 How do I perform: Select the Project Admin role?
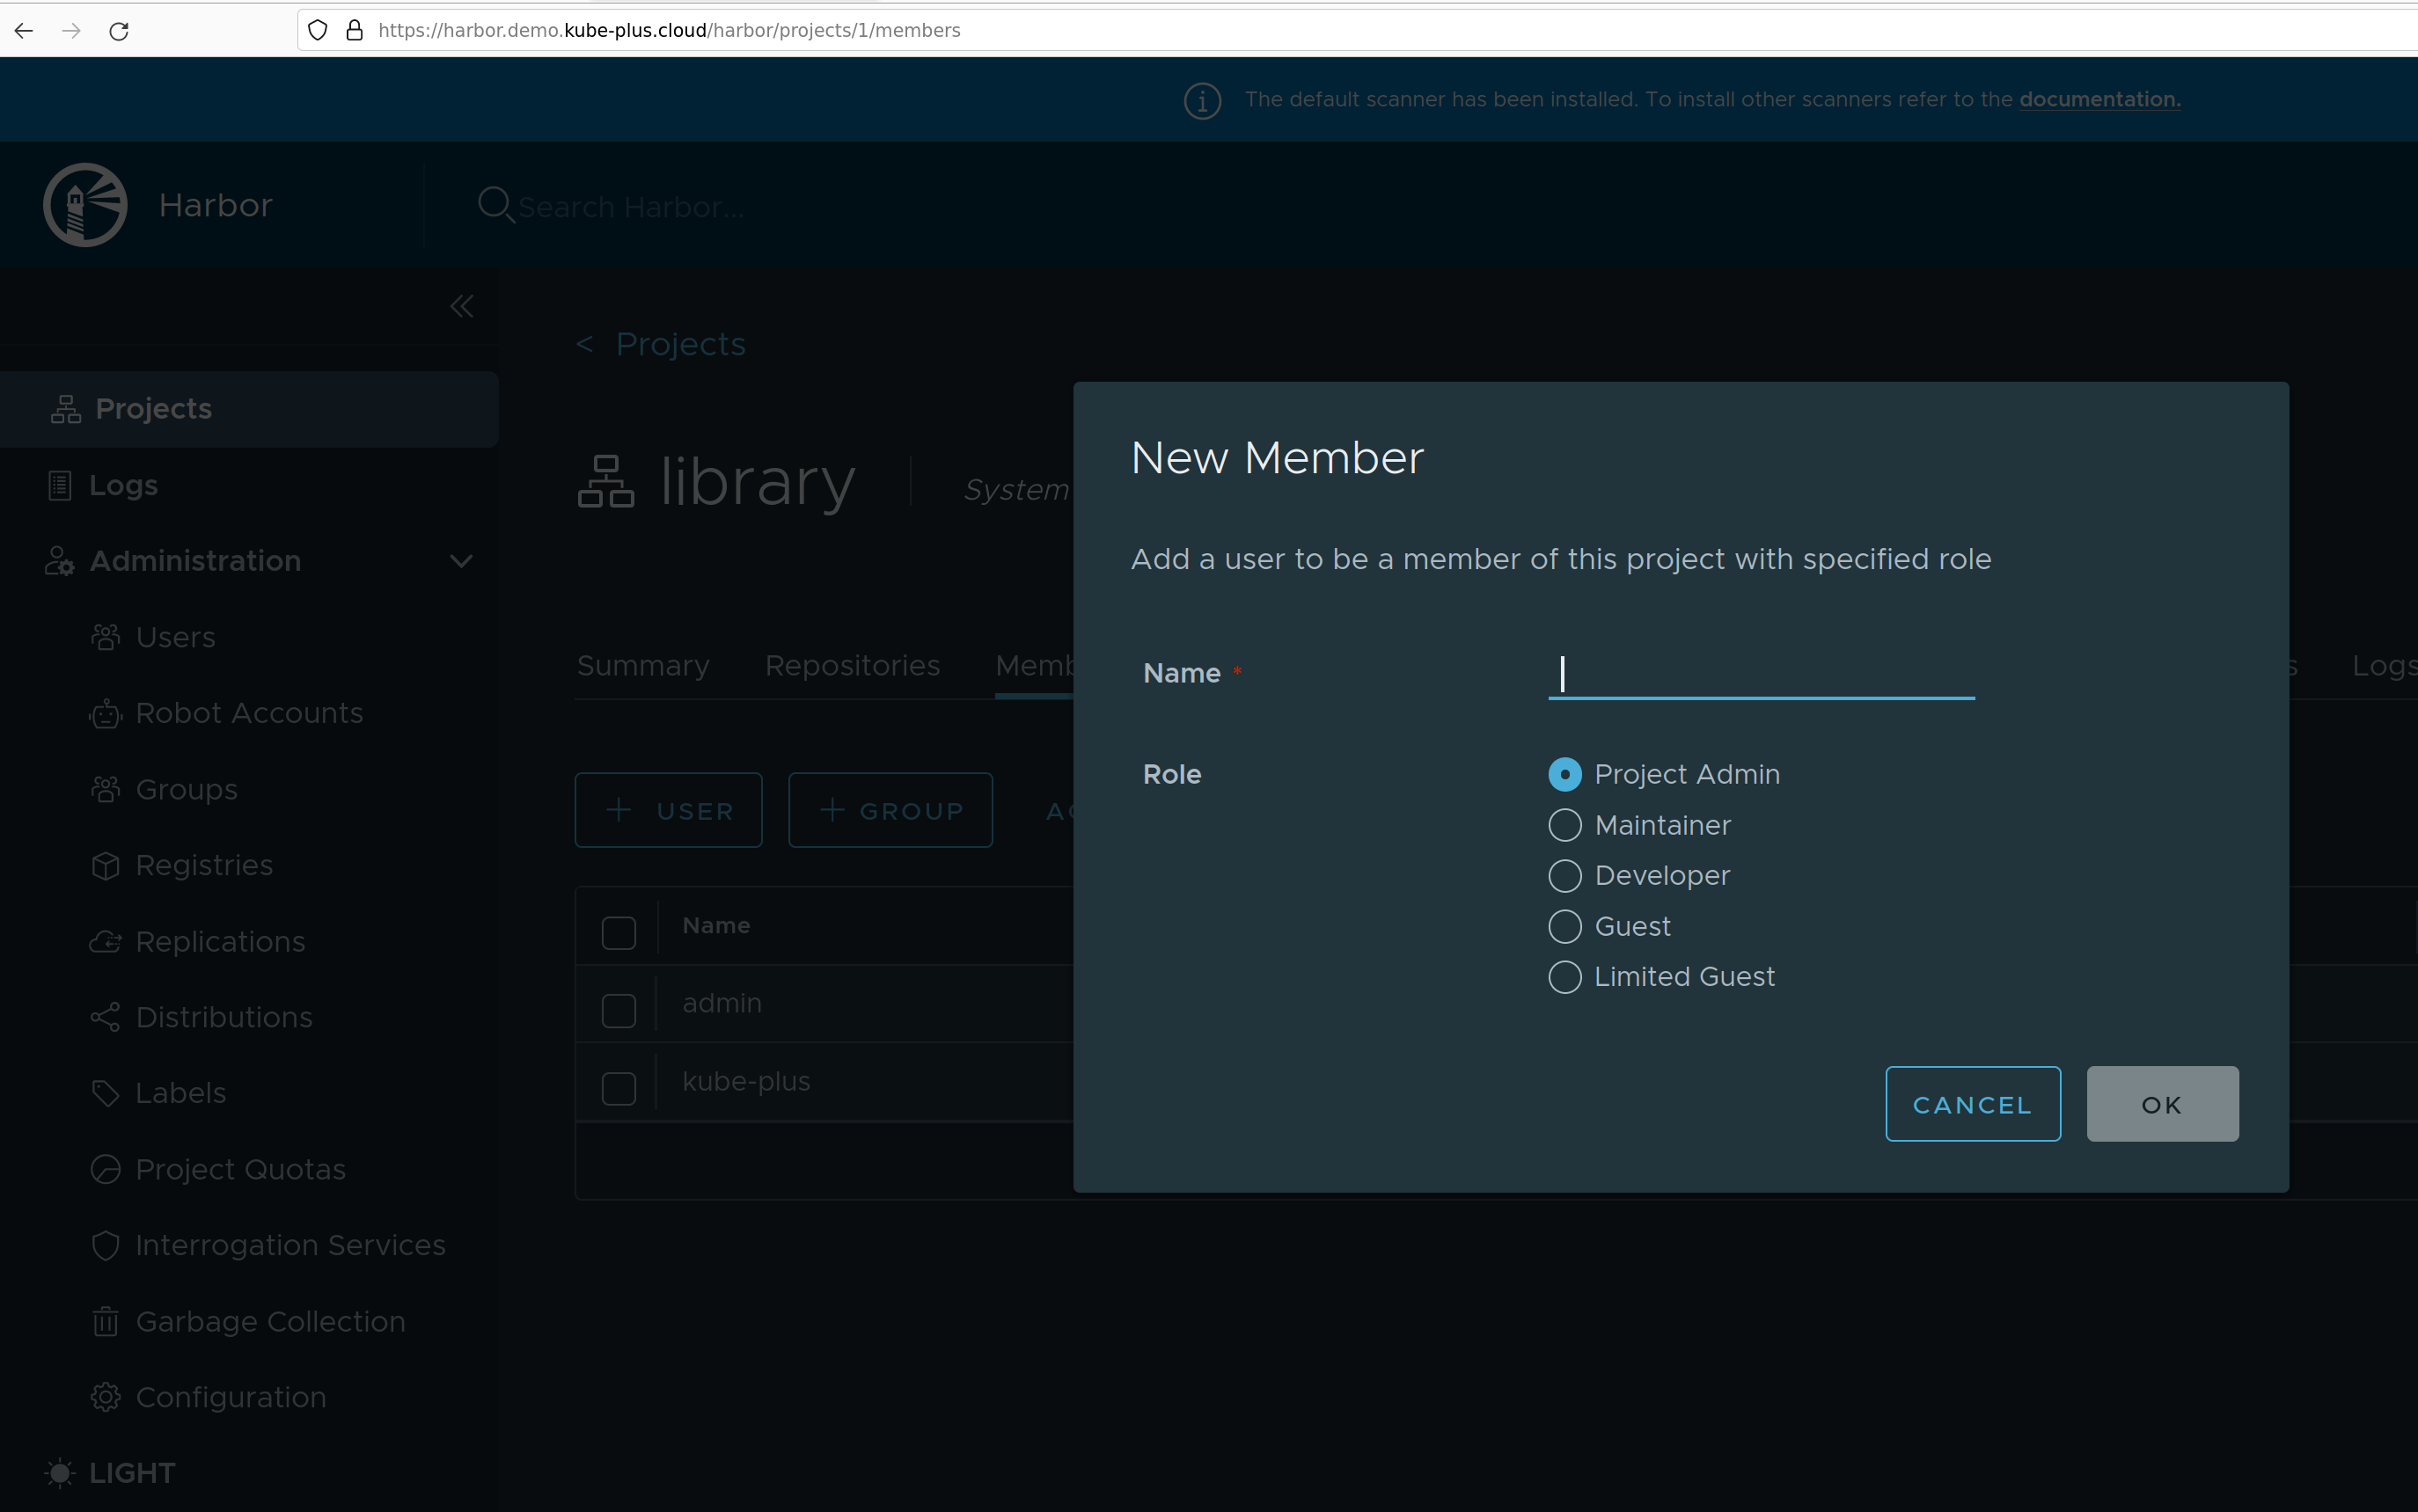1564,774
